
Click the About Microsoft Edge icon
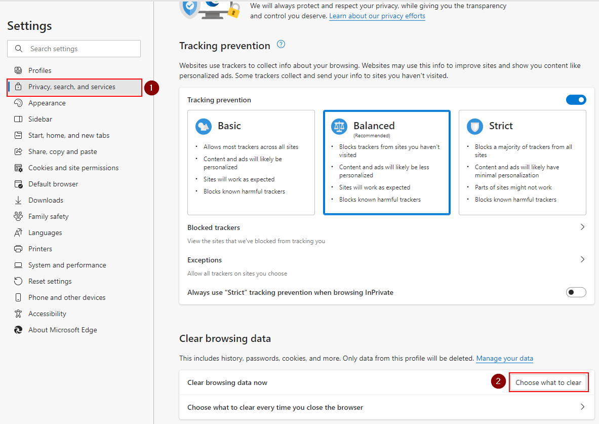pyautogui.click(x=18, y=330)
